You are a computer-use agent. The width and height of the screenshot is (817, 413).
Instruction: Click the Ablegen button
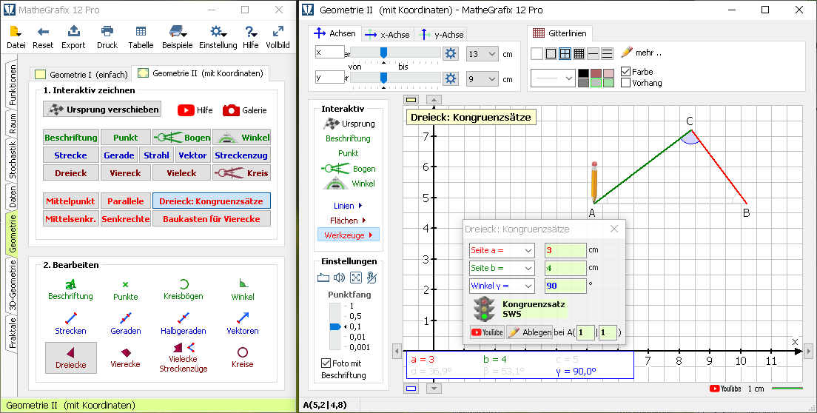pos(530,332)
